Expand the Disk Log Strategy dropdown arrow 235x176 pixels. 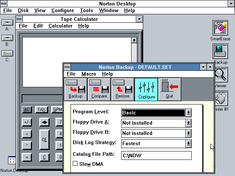click(x=188, y=143)
